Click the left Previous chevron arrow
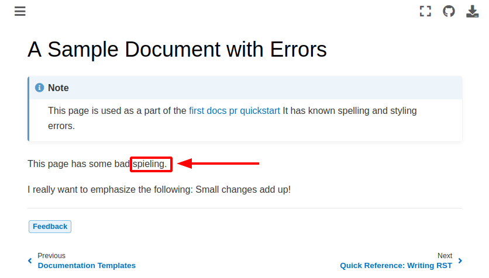The image size is (489, 278). click(30, 260)
